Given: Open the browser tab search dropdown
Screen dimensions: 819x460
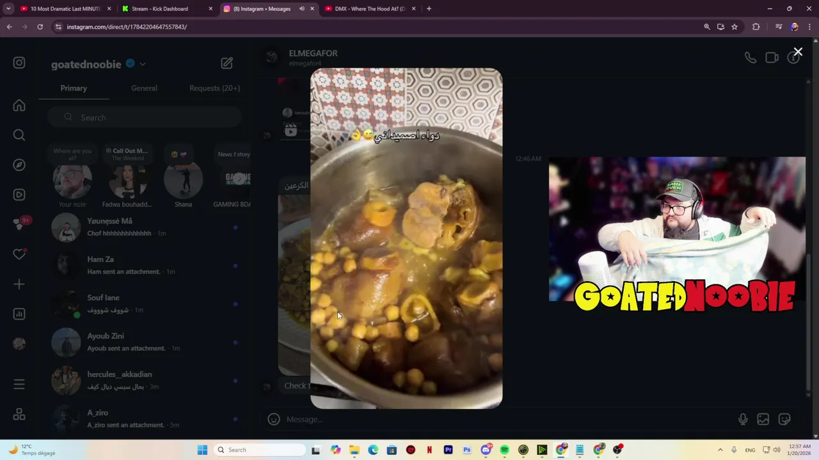Looking at the screenshot, I should 8,9.
